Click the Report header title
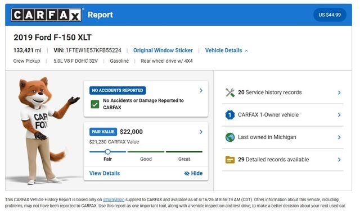The image size is (360, 213). (100, 15)
